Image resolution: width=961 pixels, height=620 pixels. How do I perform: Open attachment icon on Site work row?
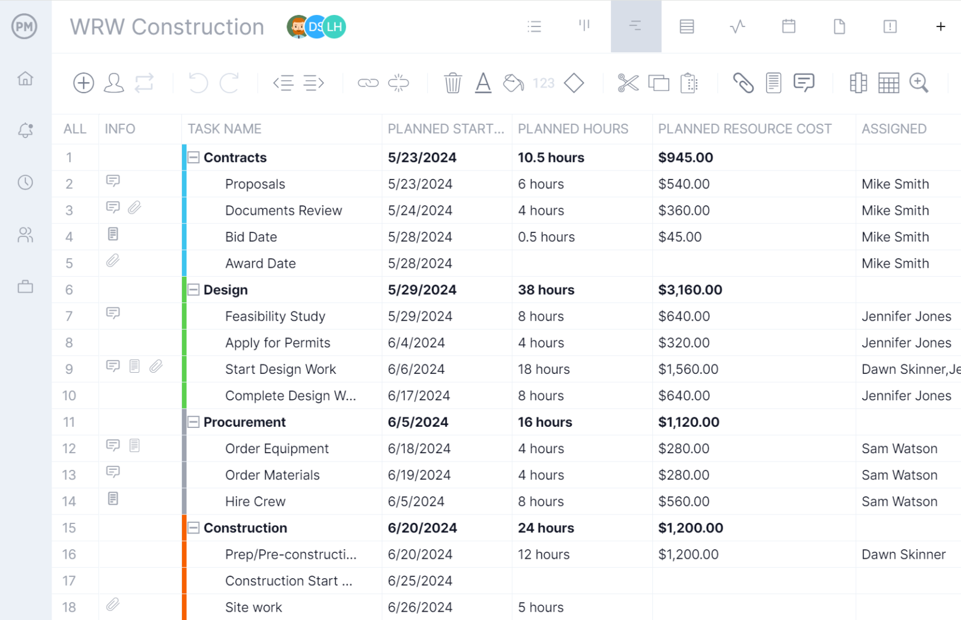[113, 604]
